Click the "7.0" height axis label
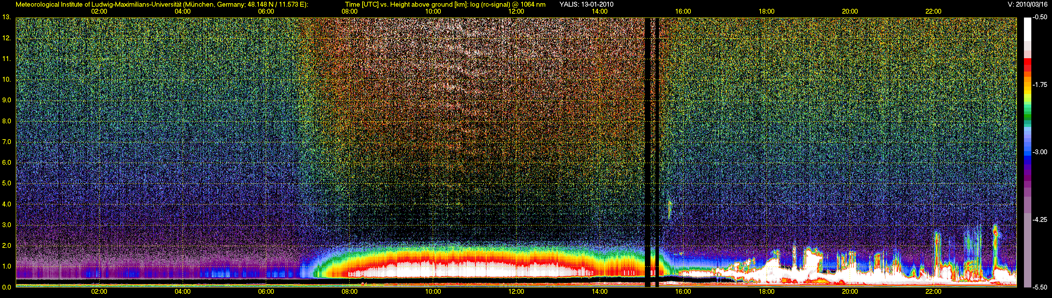The height and width of the screenshot is (298, 1052). click(7, 142)
